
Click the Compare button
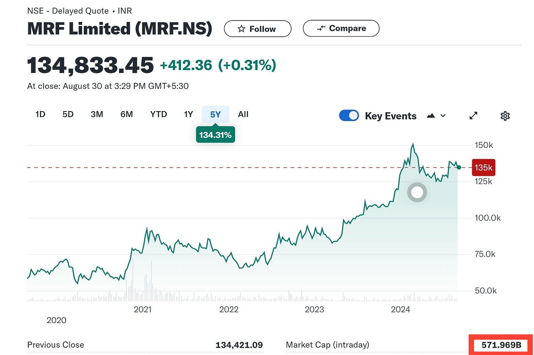tap(341, 28)
